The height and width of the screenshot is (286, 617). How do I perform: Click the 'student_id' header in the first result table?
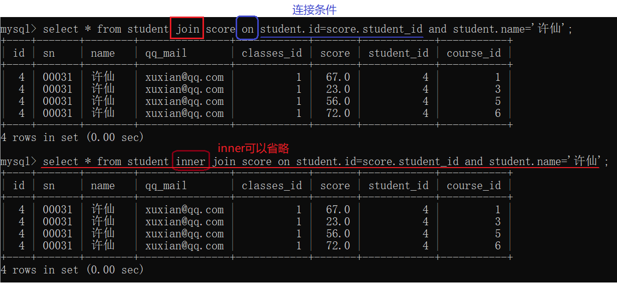[x=398, y=53]
